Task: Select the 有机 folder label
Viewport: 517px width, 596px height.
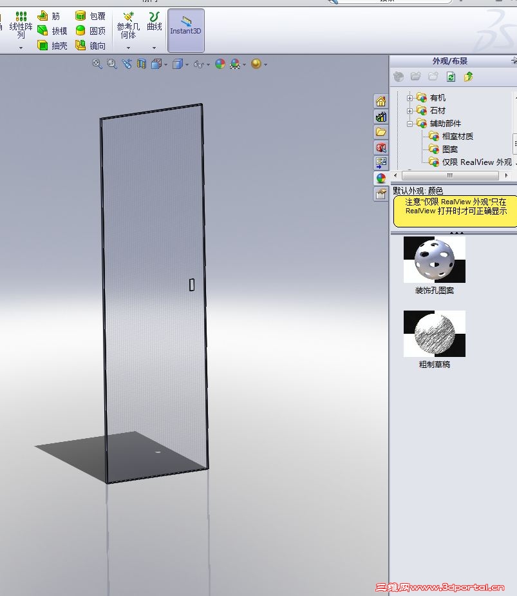Action: (x=438, y=98)
